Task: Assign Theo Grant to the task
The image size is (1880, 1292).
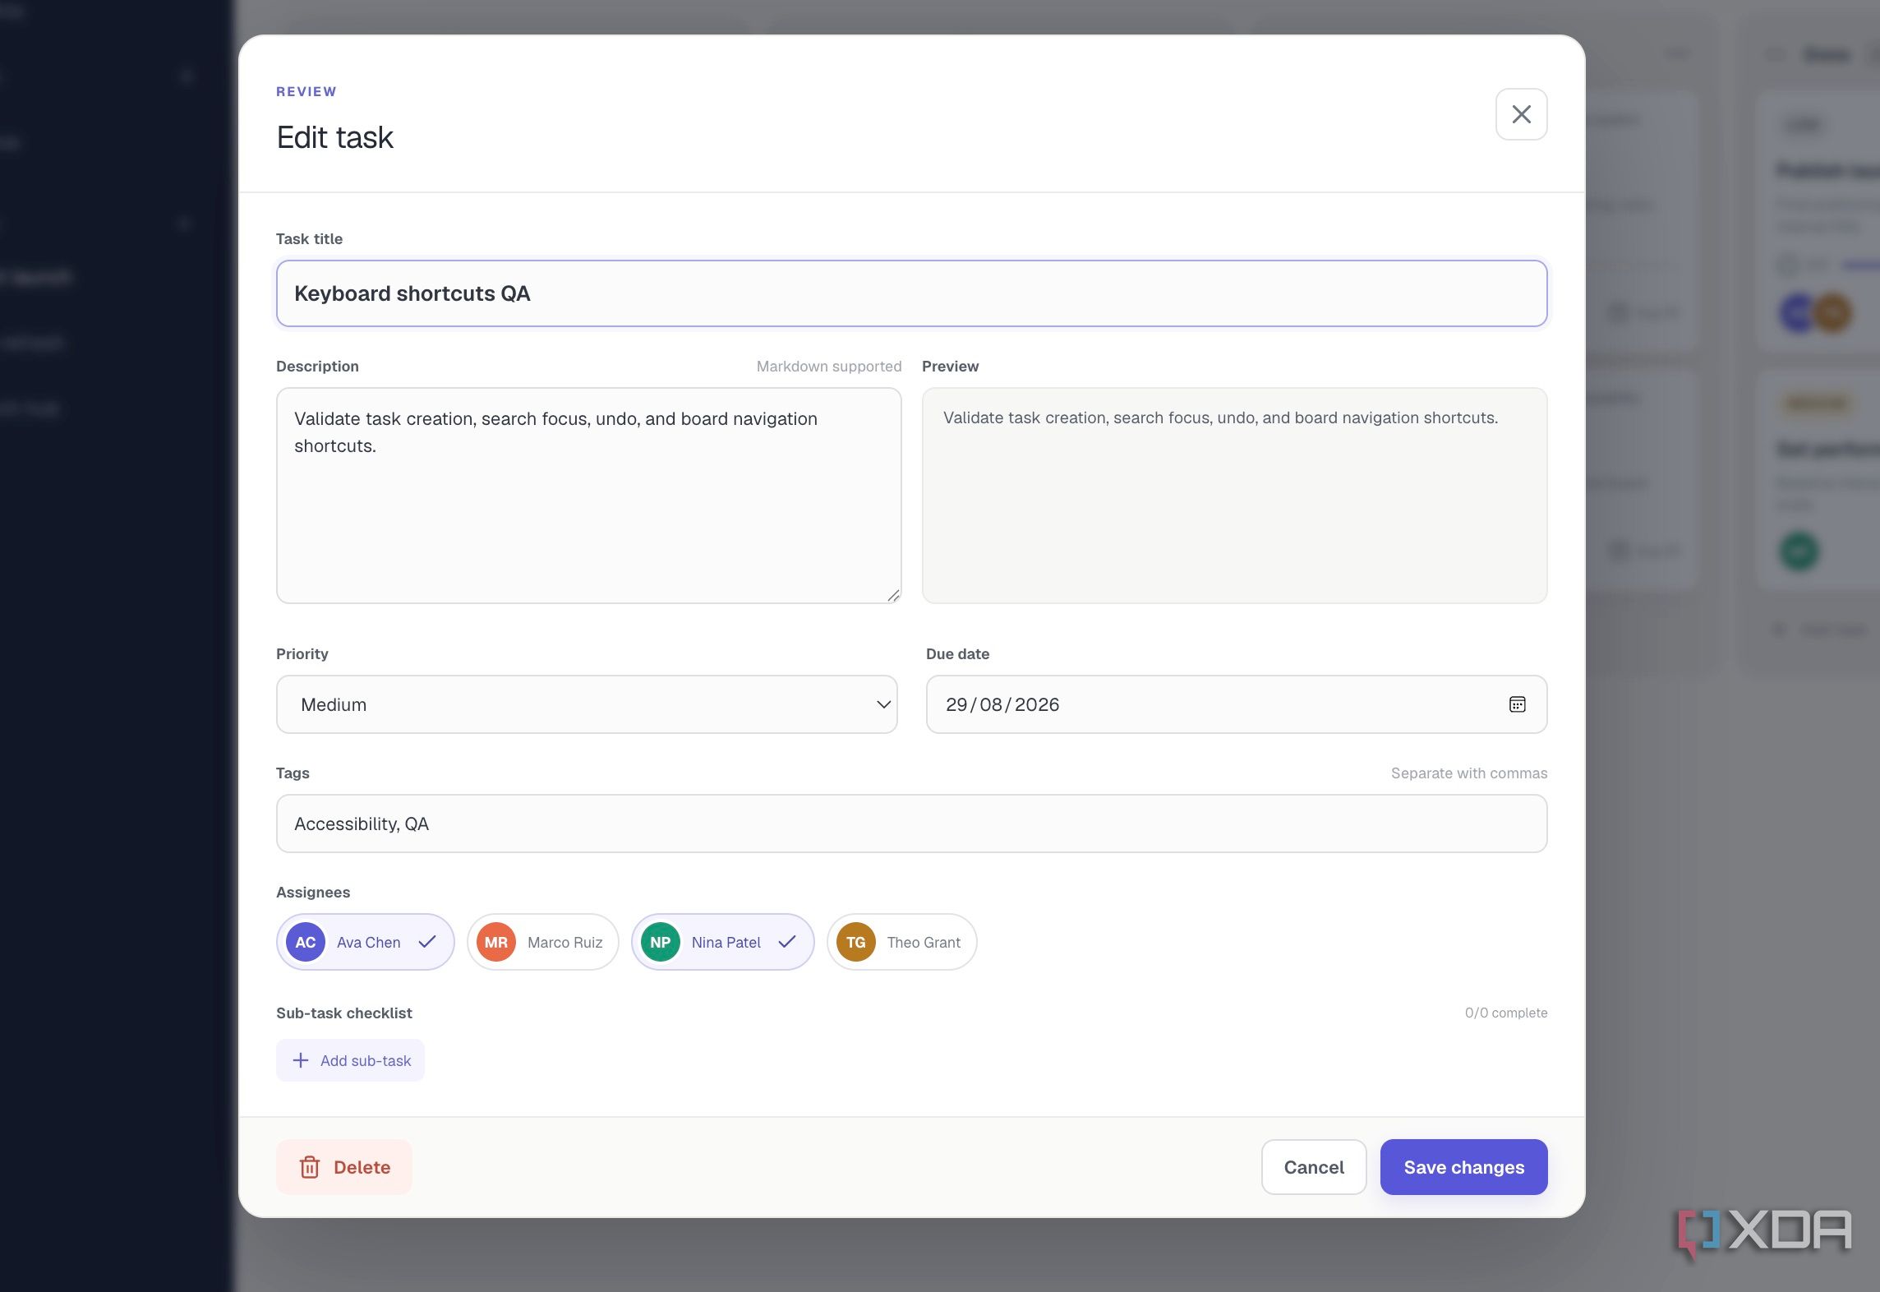Action: pos(902,942)
